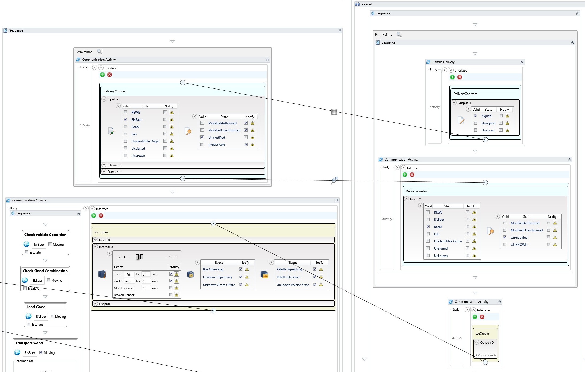Click EisBaer button in Transport Good
Viewport: 585px width, 372px height.
pos(30,352)
